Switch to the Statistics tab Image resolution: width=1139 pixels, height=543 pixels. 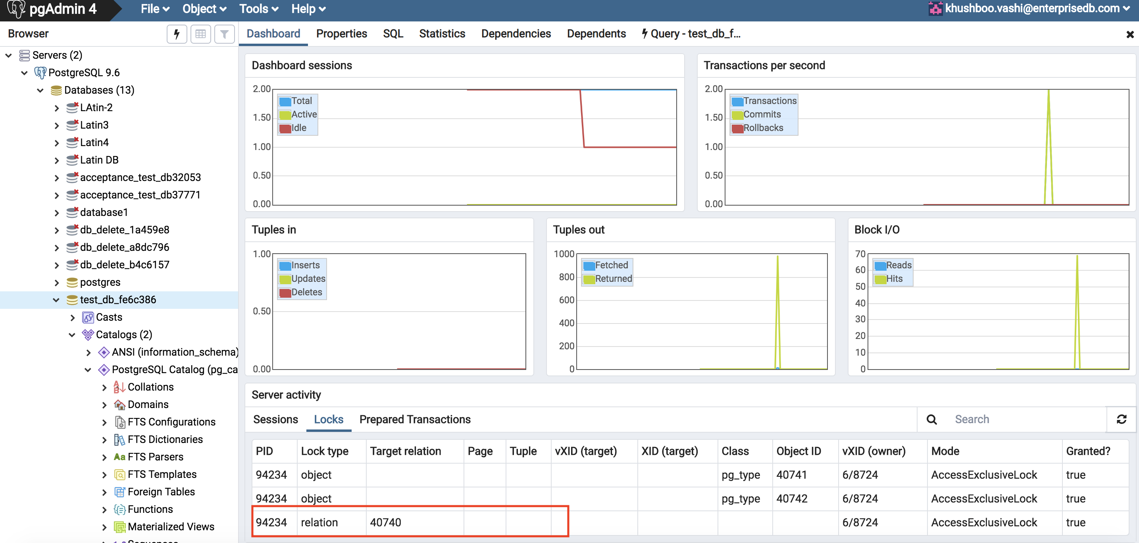point(442,34)
